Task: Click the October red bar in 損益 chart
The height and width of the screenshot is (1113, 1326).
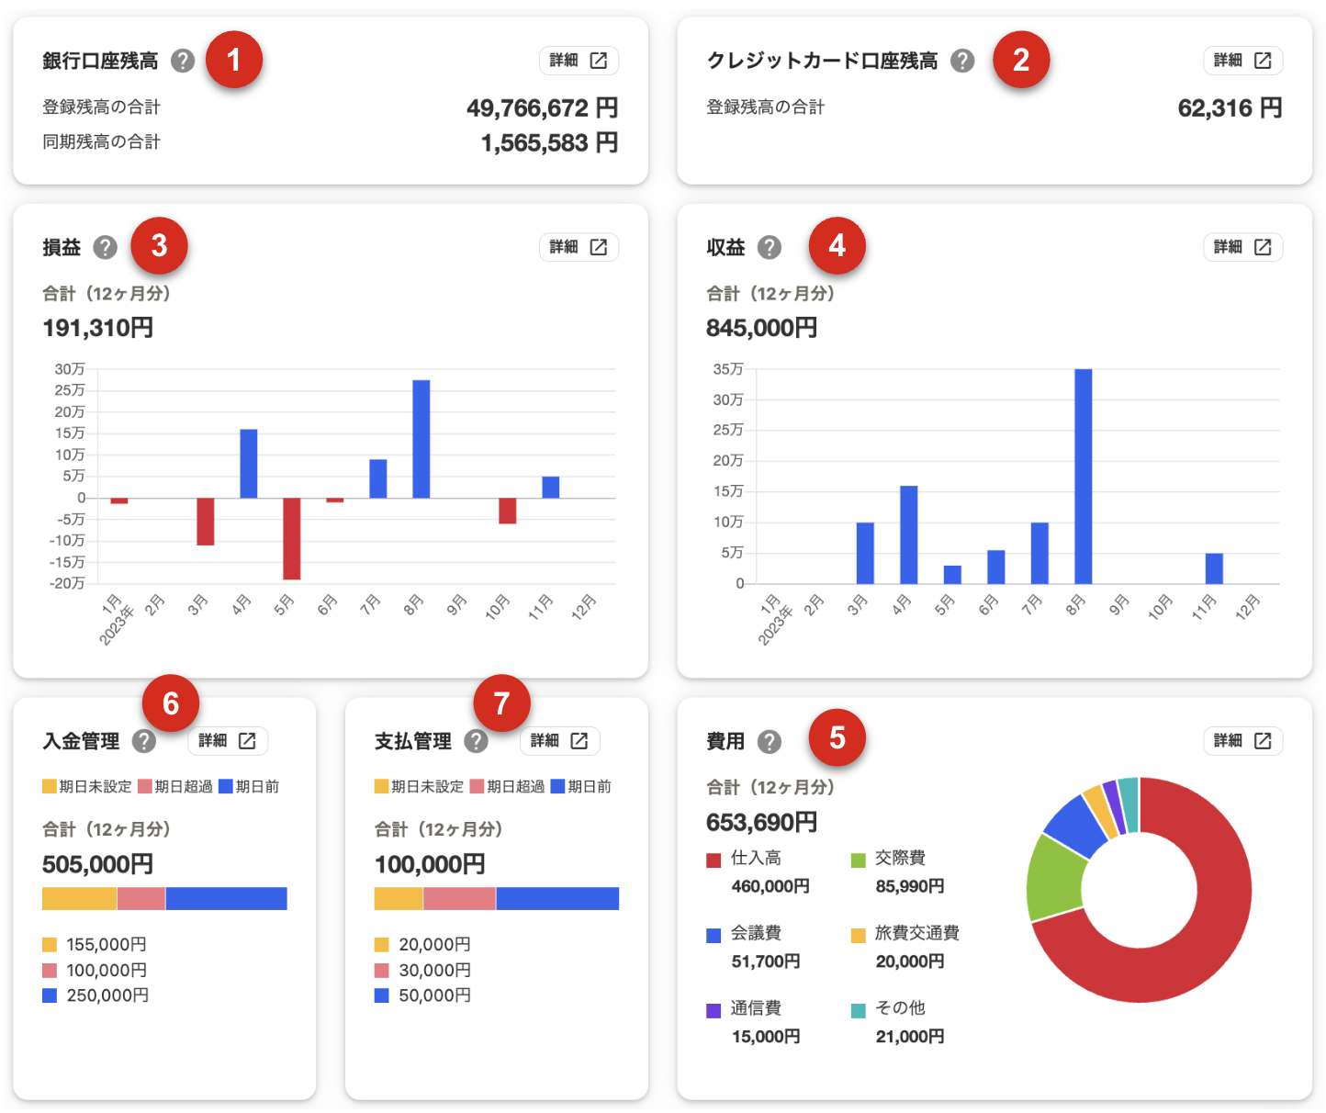Action: pyautogui.click(x=508, y=511)
